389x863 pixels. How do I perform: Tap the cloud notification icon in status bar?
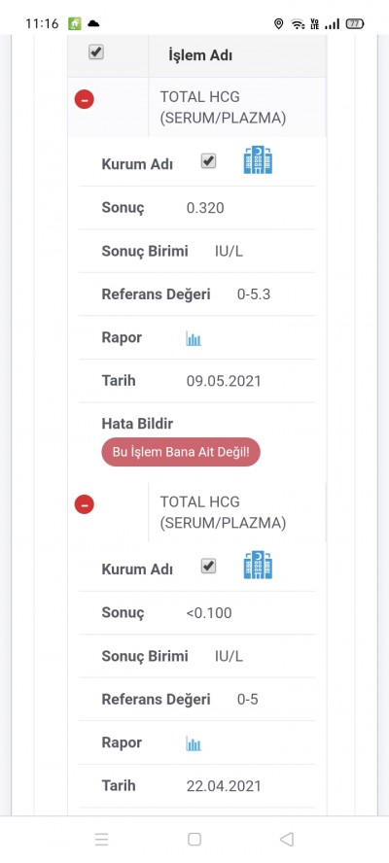pos(93,23)
